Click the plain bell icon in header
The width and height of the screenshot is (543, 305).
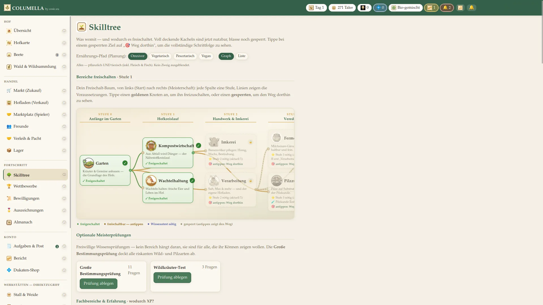click(471, 8)
